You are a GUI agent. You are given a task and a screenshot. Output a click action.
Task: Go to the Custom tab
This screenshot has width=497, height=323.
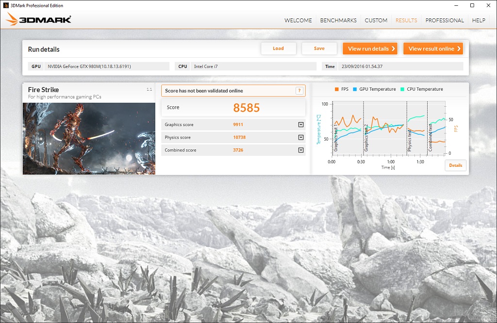[376, 20]
